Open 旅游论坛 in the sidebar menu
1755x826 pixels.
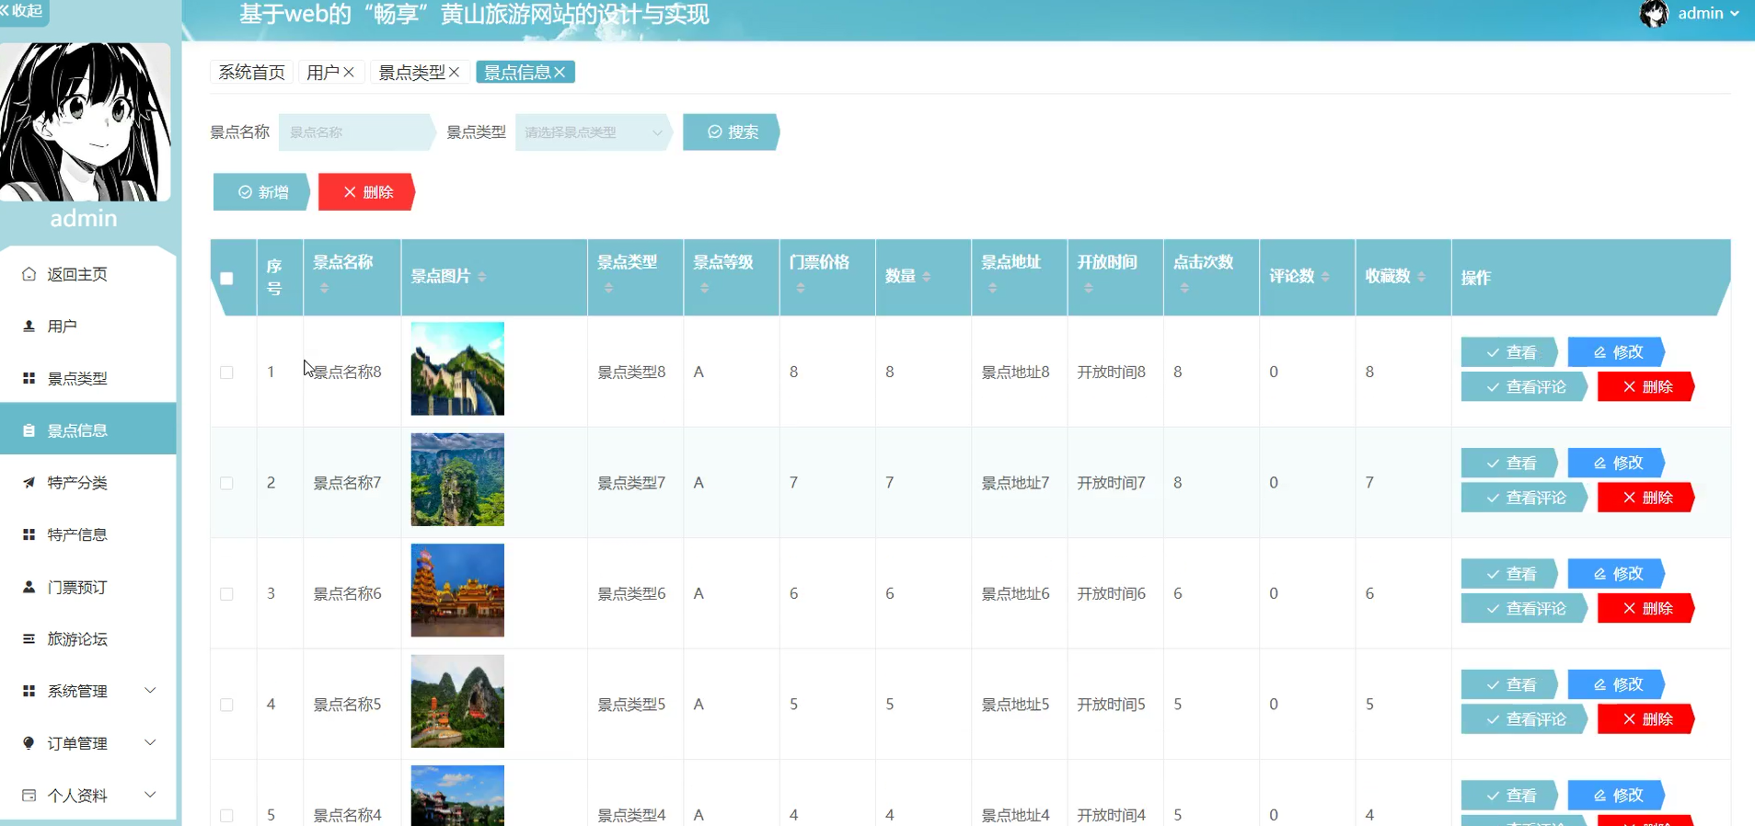coord(88,638)
